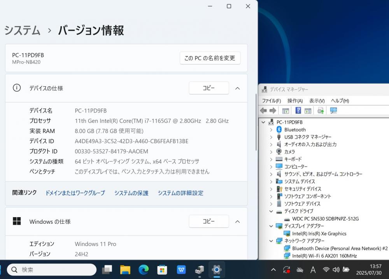Click the product ID 00330-53527-84179-AAOEM
This screenshot has height=279, width=389.
[111, 151]
